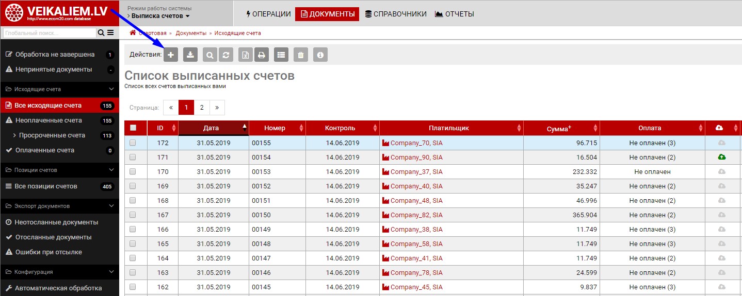Click the global search input field
Viewport: 742px width, 296px height.
click(50, 33)
